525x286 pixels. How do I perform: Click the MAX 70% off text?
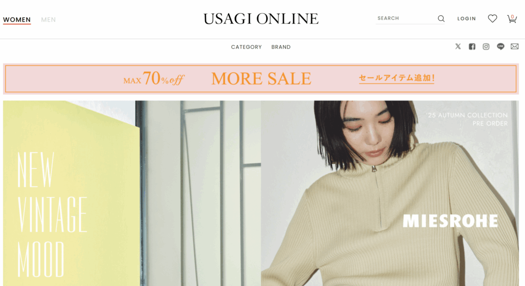pyautogui.click(x=154, y=79)
